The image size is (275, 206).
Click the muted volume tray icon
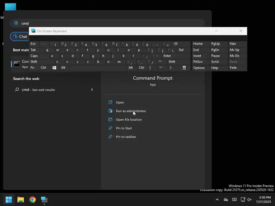coord(249,200)
